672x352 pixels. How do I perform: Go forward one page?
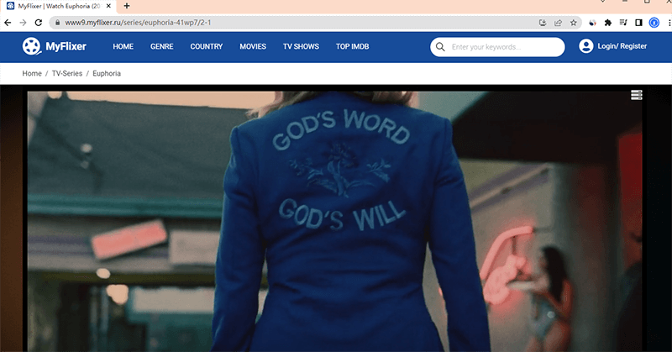coord(24,23)
